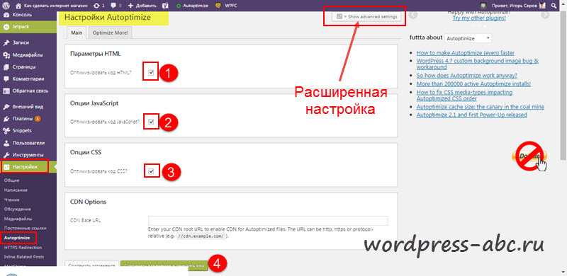
Task: Open the notifications icon near greeting
Action: pyautogui.click(x=483, y=6)
